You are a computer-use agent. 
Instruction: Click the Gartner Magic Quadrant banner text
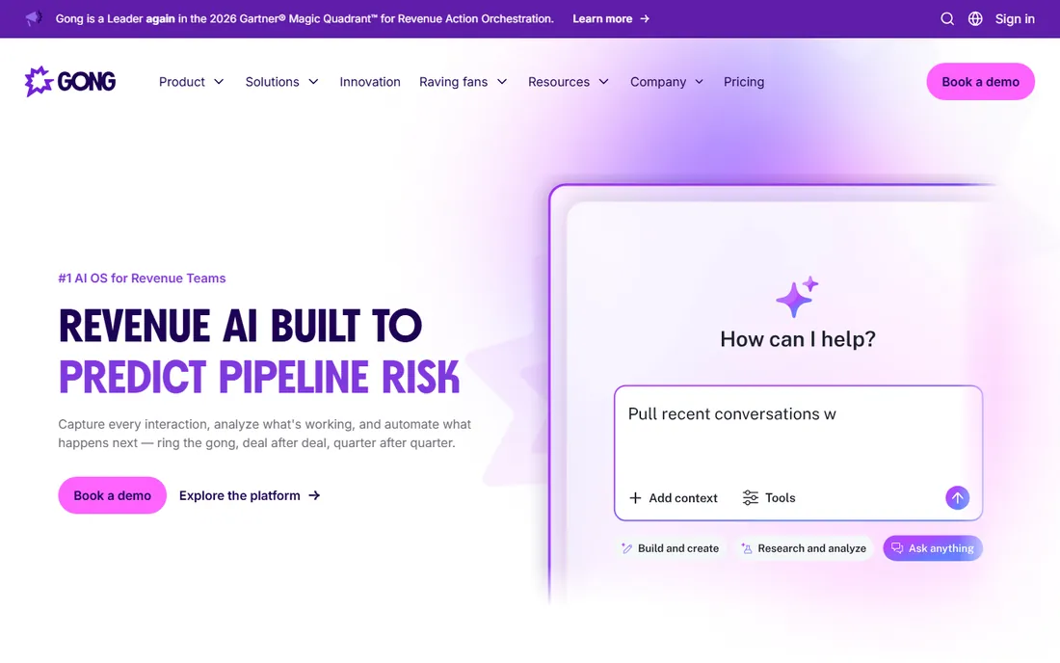(x=305, y=19)
